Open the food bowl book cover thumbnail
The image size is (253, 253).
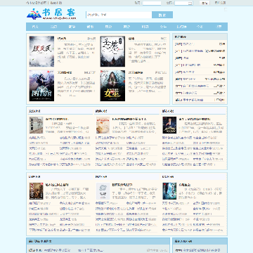point(103,125)
